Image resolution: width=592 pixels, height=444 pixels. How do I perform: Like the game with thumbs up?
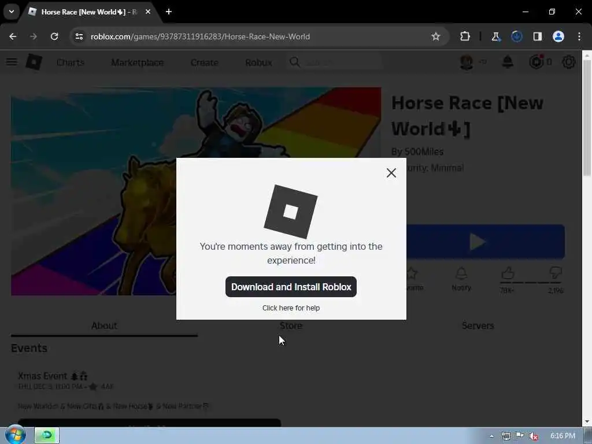[508, 273]
